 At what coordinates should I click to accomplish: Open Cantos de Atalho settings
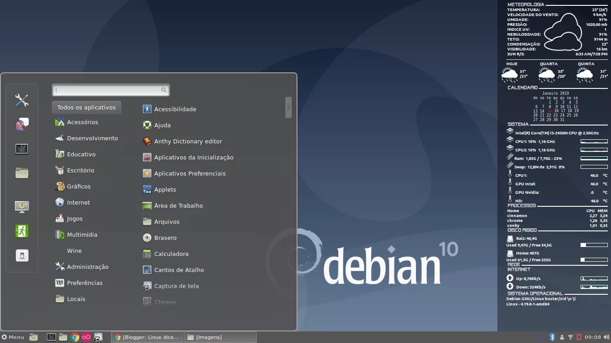(173, 270)
